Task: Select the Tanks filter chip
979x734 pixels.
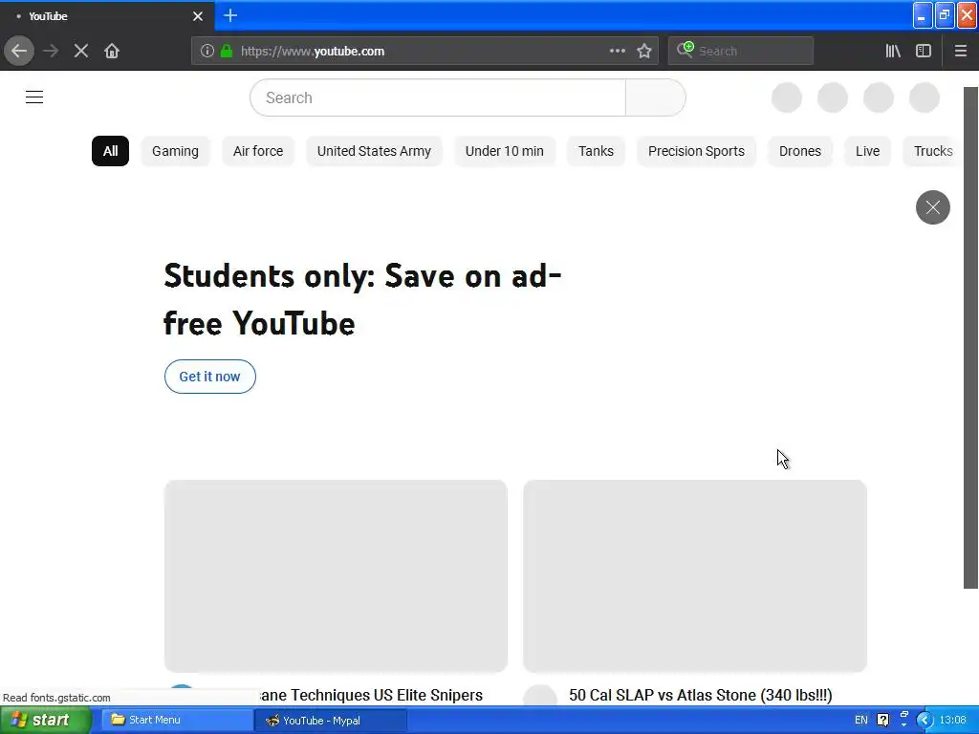Action: point(596,151)
